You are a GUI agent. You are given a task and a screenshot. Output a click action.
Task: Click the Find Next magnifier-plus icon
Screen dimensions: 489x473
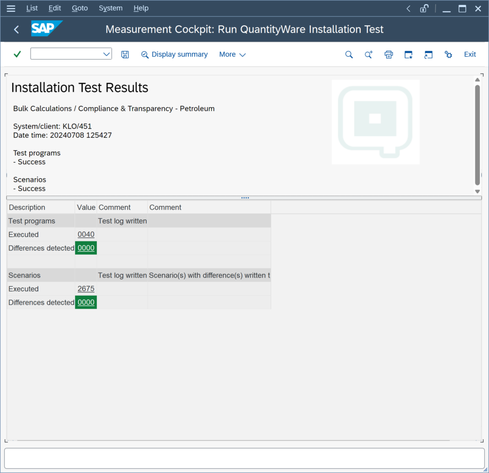point(369,54)
